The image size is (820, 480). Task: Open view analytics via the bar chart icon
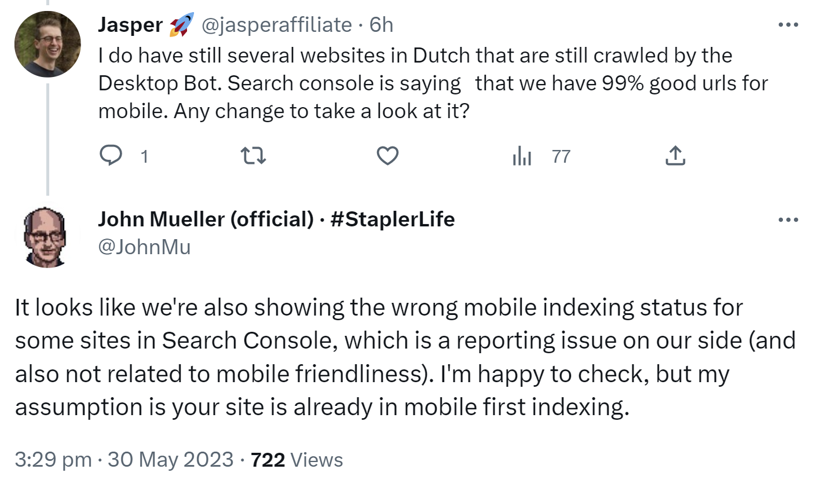(522, 155)
